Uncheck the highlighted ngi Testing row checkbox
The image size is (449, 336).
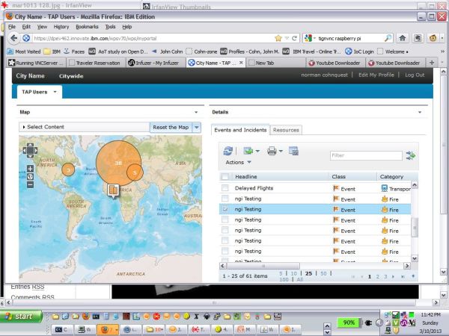click(x=224, y=210)
